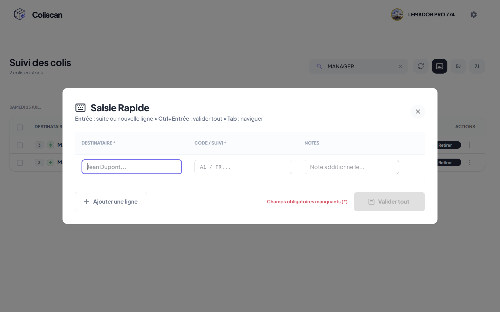The width and height of the screenshot is (500, 312).
Task: Open the first row's three-dot actions menu
Action: point(470,145)
